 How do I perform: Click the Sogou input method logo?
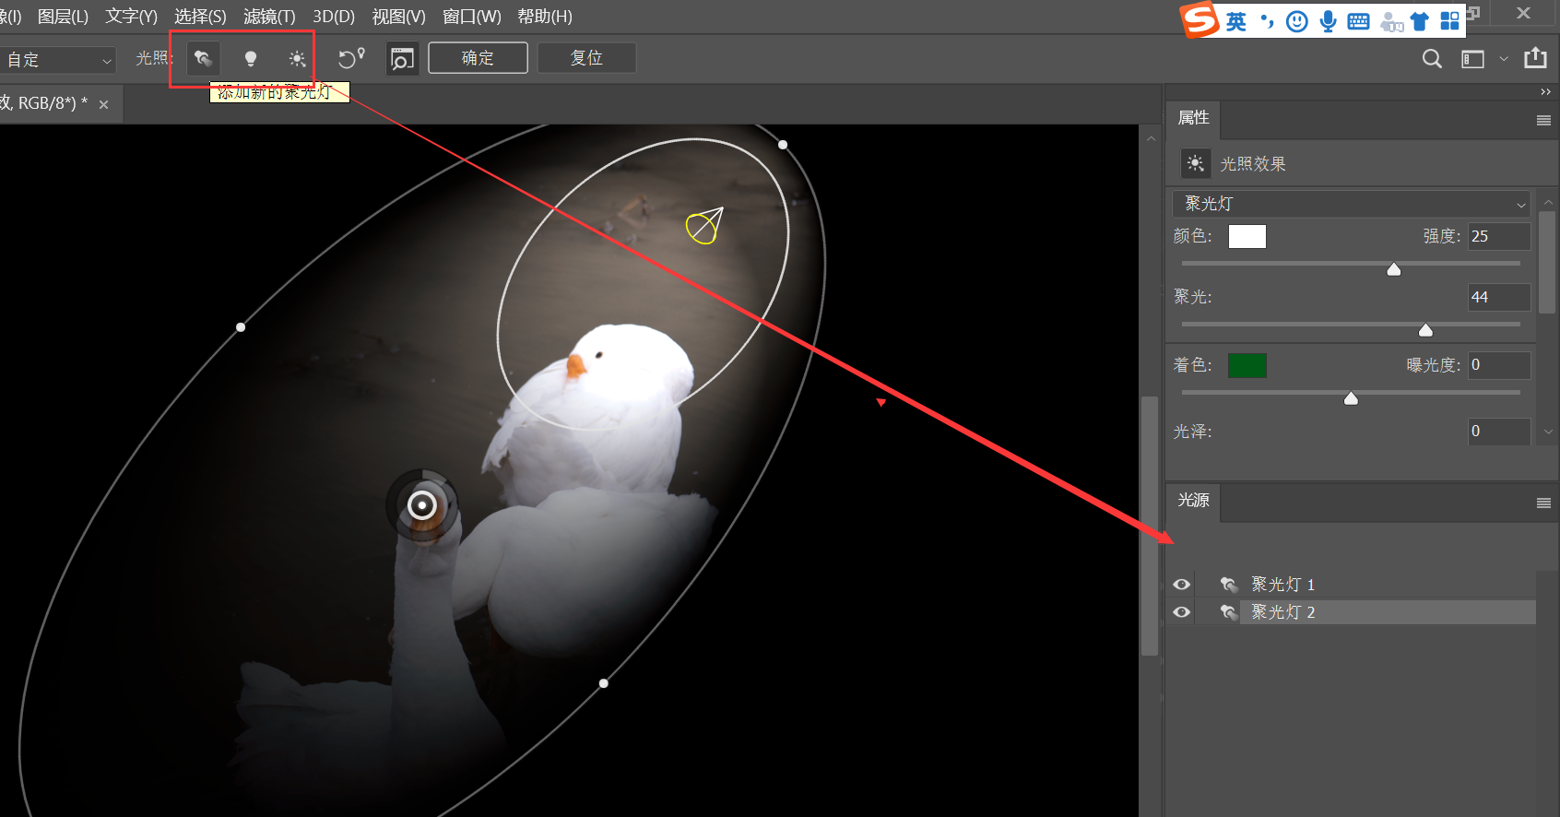pyautogui.click(x=1200, y=19)
